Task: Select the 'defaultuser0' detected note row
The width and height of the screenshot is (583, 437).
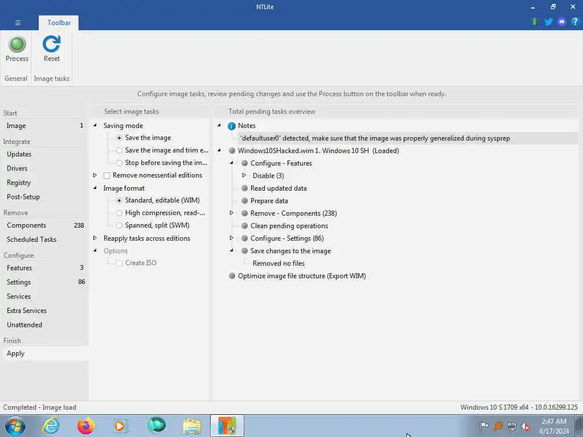Action: coord(408,138)
